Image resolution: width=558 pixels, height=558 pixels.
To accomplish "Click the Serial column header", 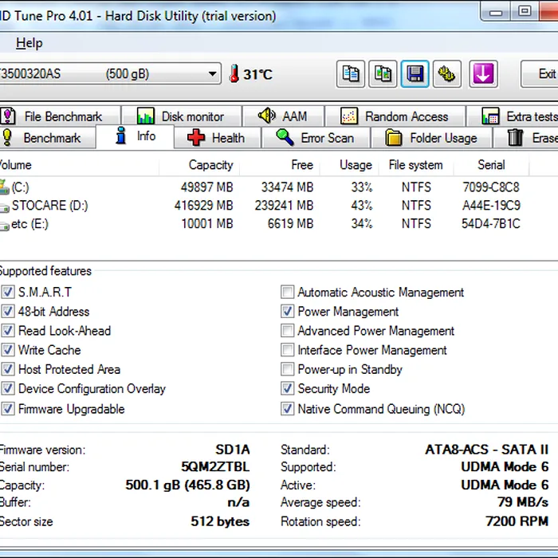I will pyautogui.click(x=492, y=165).
